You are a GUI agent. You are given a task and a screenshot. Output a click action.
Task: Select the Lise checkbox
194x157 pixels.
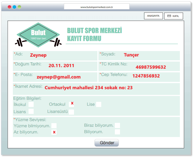tap(99, 104)
